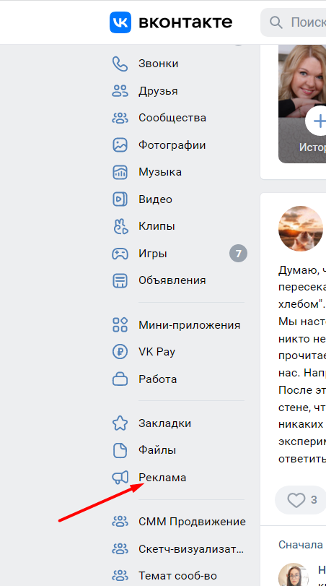
Task: Open Мини-приложения via the grid icon
Action: pyautogui.click(x=120, y=324)
